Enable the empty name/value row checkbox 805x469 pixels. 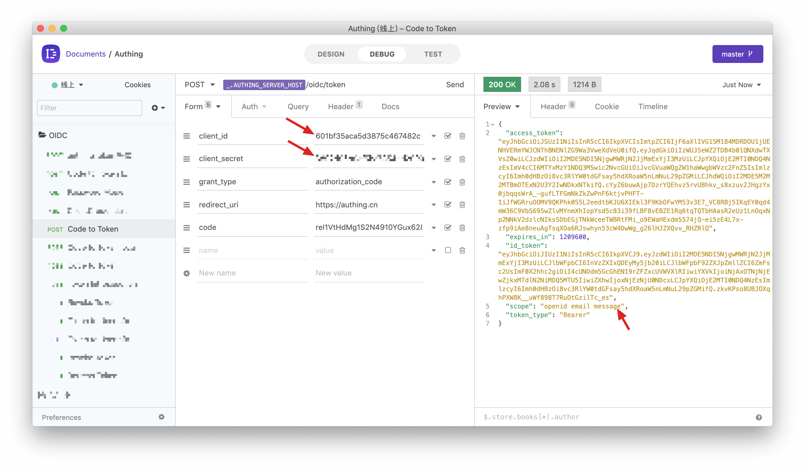(x=448, y=250)
